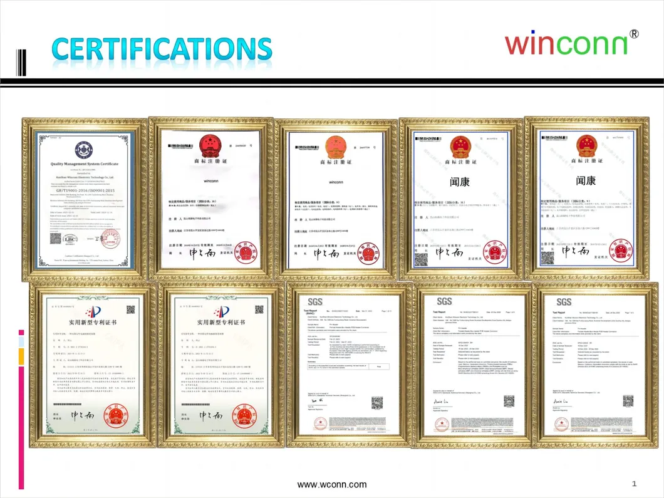Screen dimensions: 664x498
Task: Click the blue emblem atop the Quality Management certificate
Action: [83, 150]
